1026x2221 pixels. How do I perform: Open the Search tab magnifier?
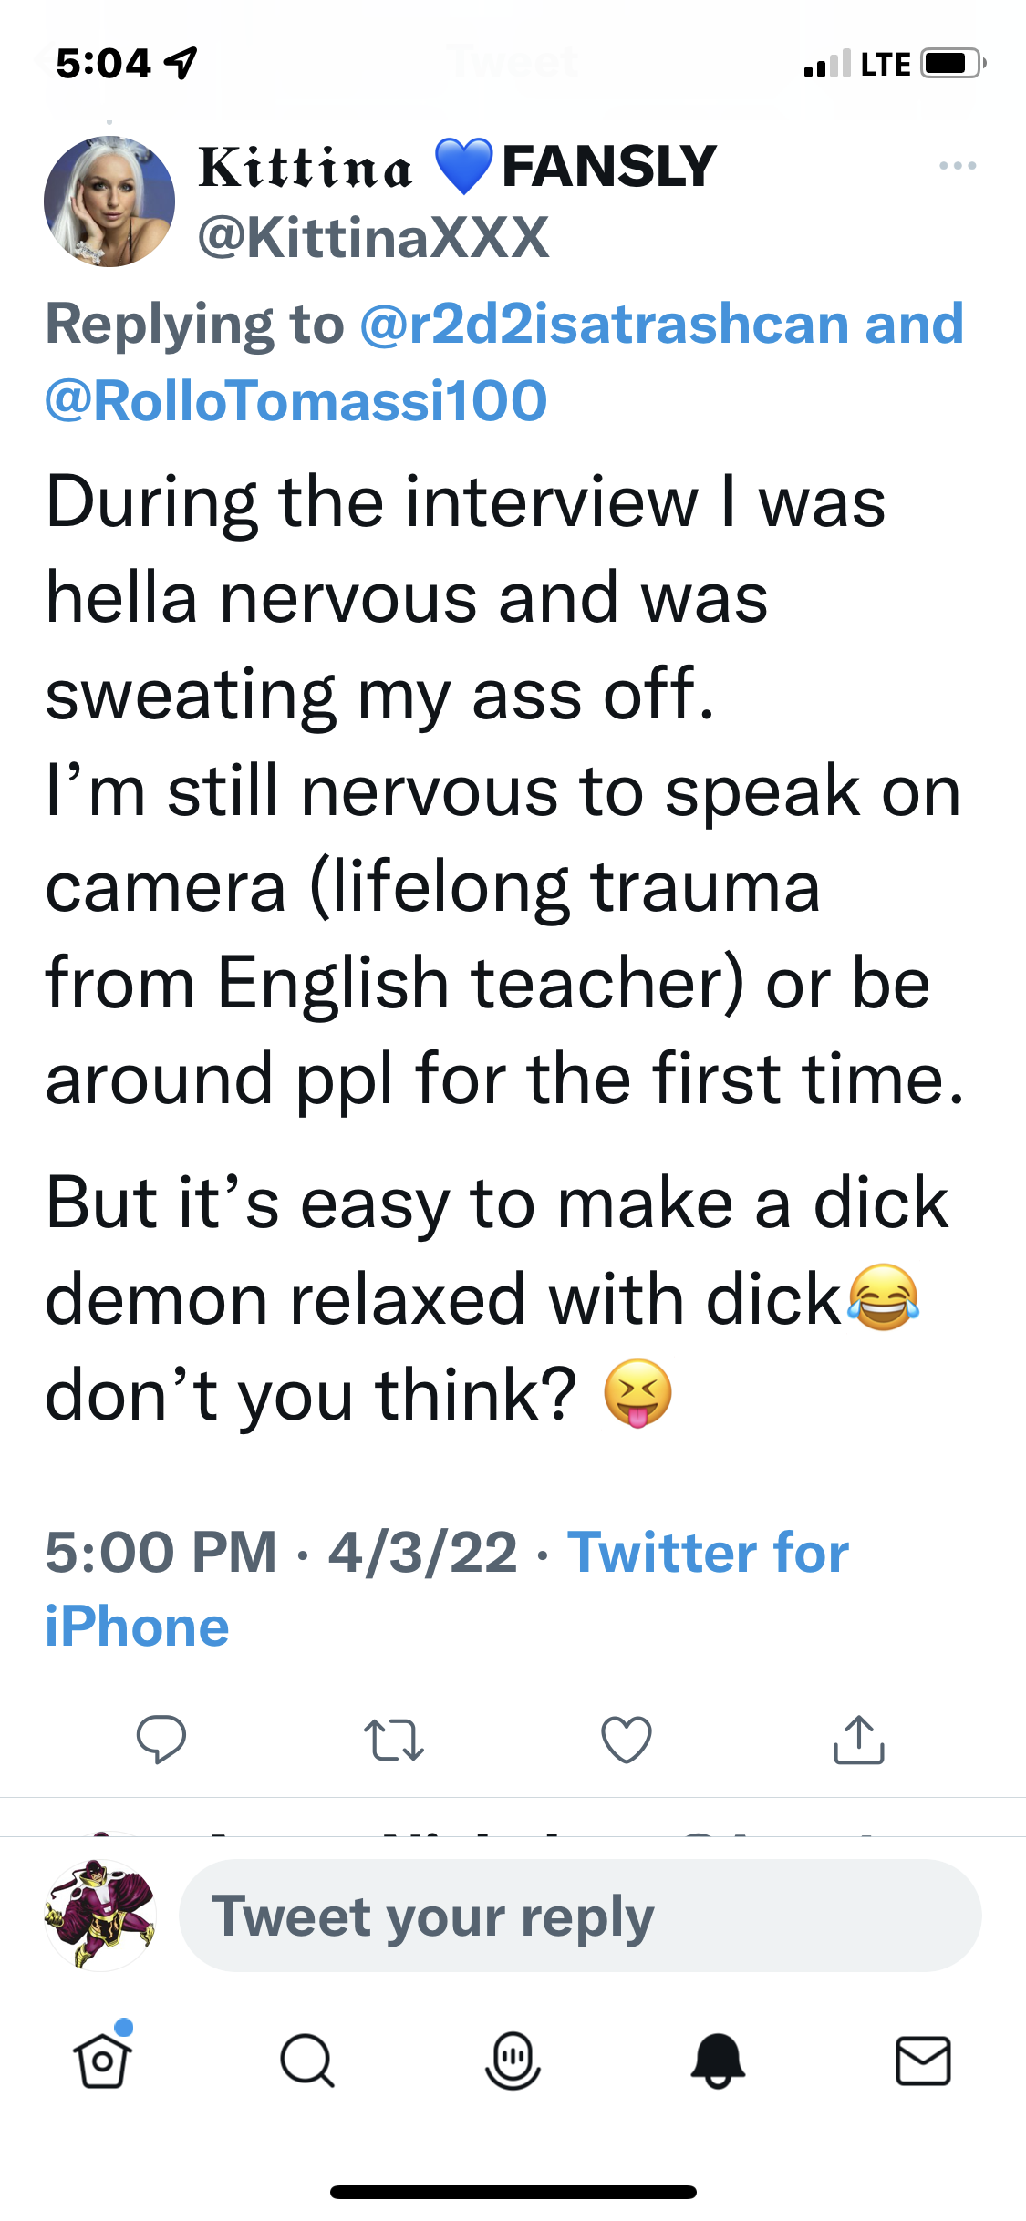(307, 2061)
